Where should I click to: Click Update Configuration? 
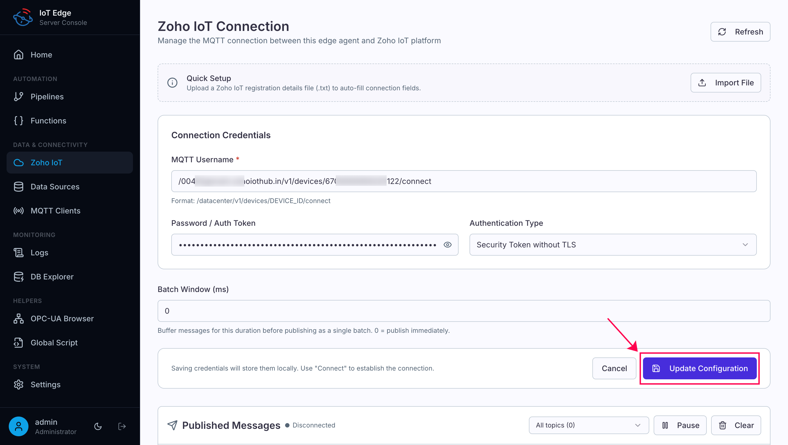coord(700,368)
